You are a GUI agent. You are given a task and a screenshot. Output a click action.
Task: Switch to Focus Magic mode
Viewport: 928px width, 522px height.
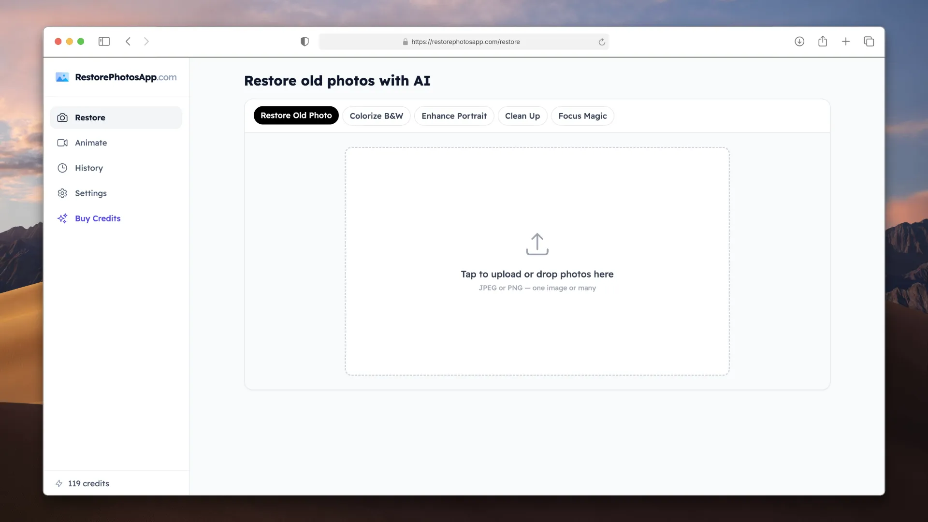582,116
